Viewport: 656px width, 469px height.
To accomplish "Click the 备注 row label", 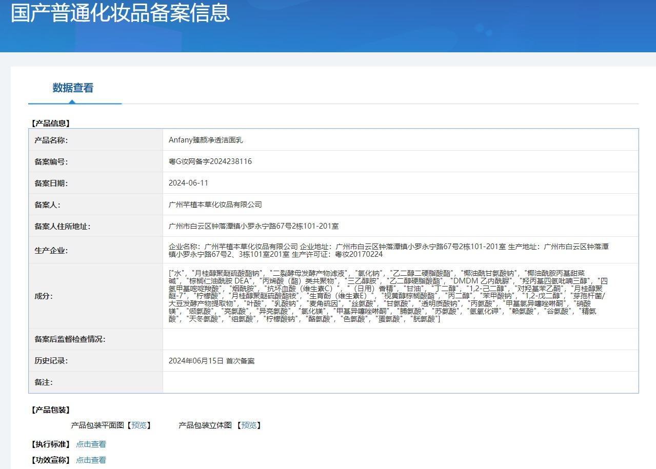I will pyautogui.click(x=44, y=382).
